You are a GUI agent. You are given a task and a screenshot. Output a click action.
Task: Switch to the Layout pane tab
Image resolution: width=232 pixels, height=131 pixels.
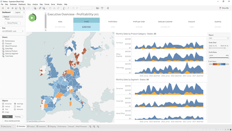(x=18, y=12)
